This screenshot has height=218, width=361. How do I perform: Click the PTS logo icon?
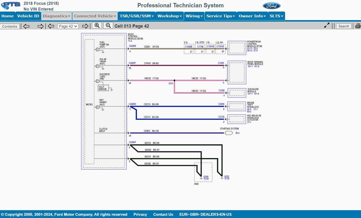point(11,6)
